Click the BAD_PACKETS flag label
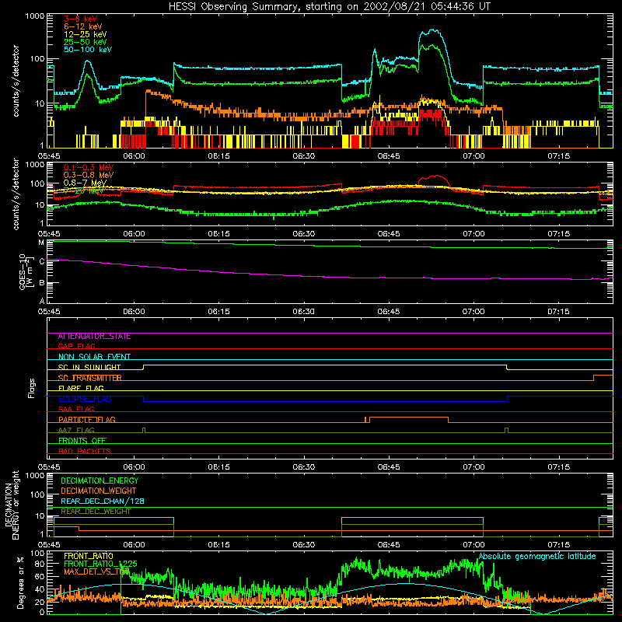 pyautogui.click(x=85, y=452)
